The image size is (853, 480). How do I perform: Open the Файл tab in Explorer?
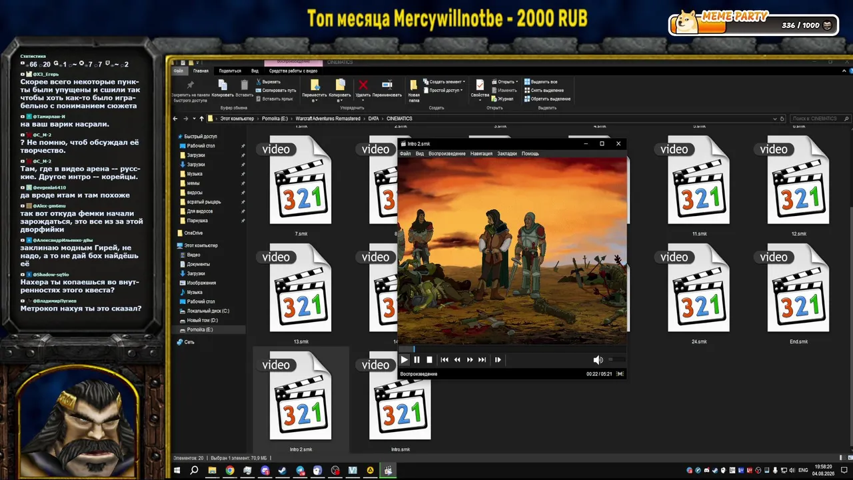tap(179, 71)
